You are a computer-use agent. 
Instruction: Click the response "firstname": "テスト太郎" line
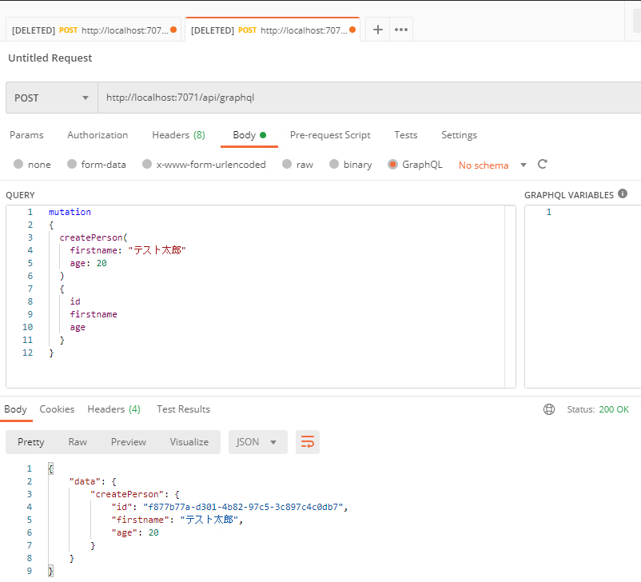tap(177, 520)
